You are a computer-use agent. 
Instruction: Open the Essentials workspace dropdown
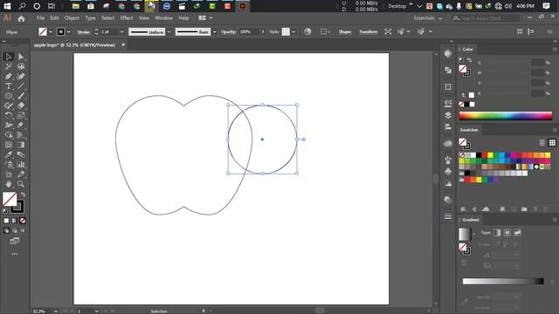[x=428, y=17]
